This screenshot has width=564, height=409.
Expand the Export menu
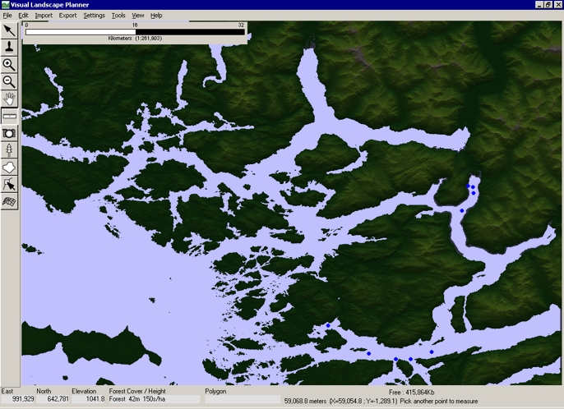[x=67, y=16]
